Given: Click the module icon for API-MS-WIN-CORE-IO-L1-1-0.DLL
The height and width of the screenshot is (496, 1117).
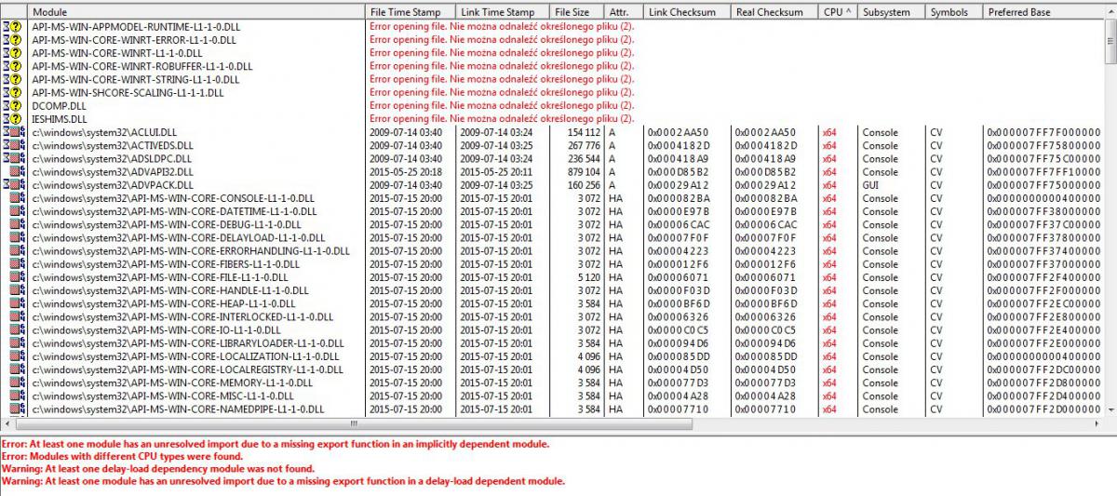Looking at the screenshot, I should 16,329.
